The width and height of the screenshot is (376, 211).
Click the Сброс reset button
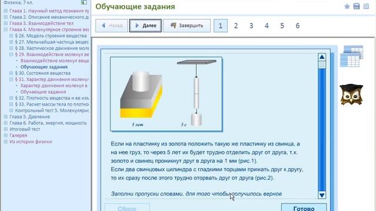point(127,207)
